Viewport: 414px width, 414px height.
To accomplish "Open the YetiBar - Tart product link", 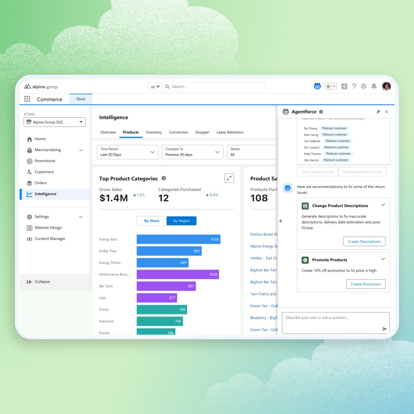I will [x=264, y=258].
